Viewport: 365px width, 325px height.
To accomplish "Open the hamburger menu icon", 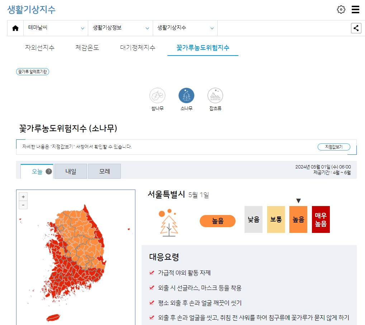I will click(x=355, y=9).
